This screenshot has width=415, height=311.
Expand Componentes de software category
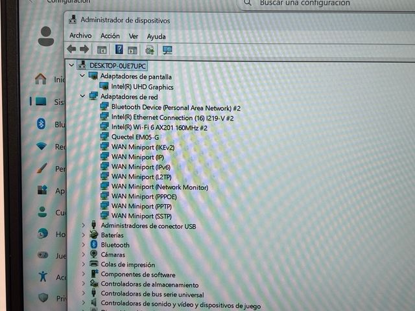84,274
